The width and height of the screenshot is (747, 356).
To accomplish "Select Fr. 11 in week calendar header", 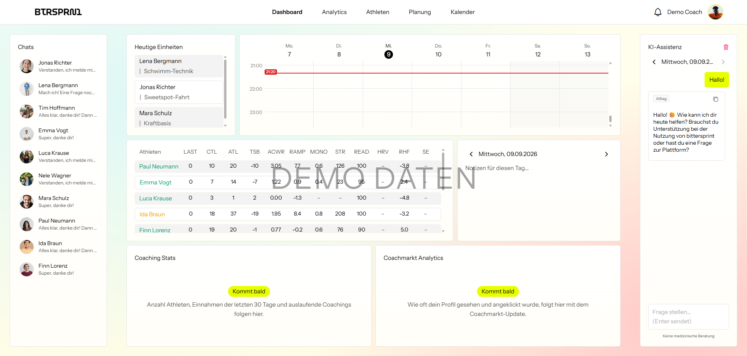I will pos(488,51).
